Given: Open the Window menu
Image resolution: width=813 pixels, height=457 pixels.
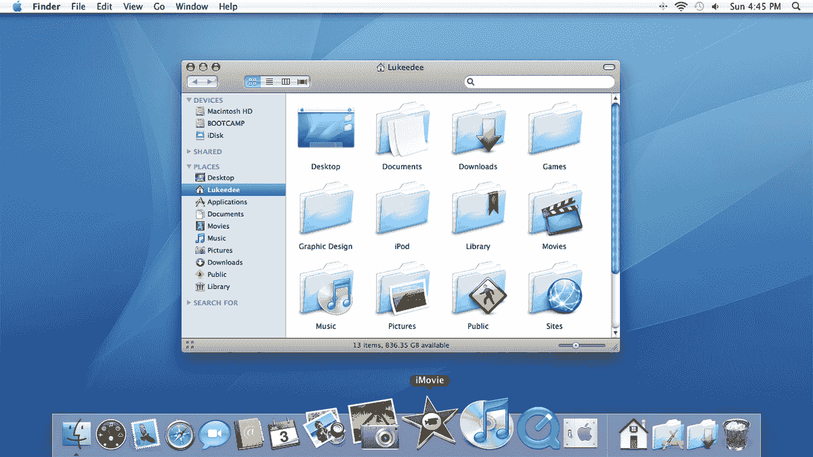Looking at the screenshot, I should 192,7.
